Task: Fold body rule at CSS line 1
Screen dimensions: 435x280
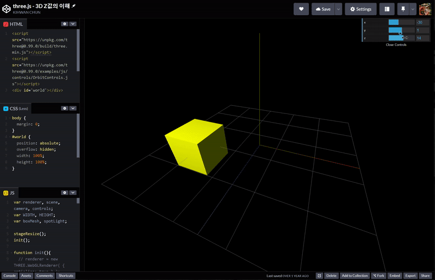Action: 10,118
